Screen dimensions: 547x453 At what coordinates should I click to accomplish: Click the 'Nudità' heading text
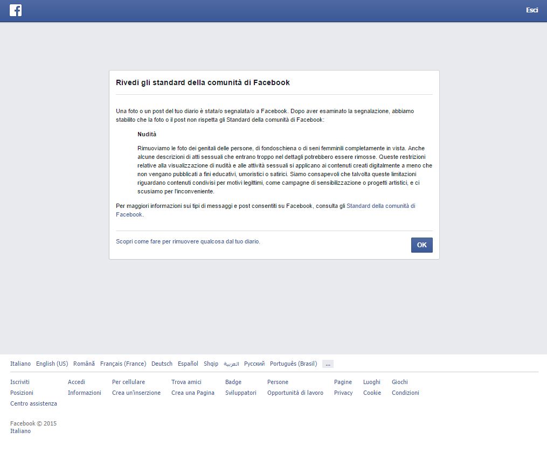click(x=147, y=134)
